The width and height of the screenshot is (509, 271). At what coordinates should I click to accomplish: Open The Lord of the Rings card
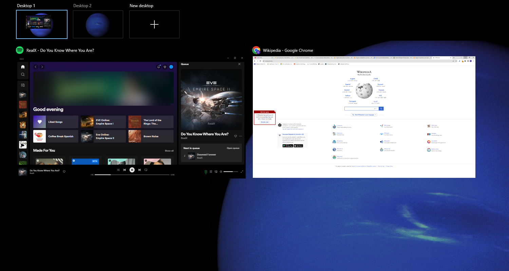[151, 122]
